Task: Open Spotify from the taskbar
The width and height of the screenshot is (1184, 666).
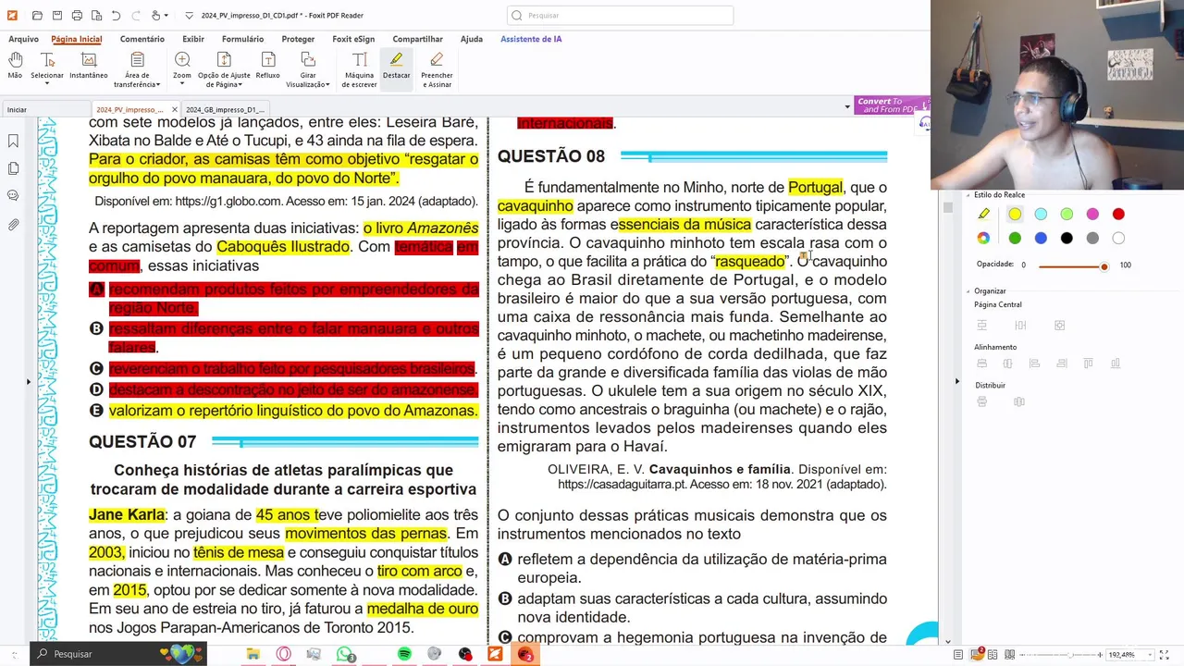Action: 404,654
